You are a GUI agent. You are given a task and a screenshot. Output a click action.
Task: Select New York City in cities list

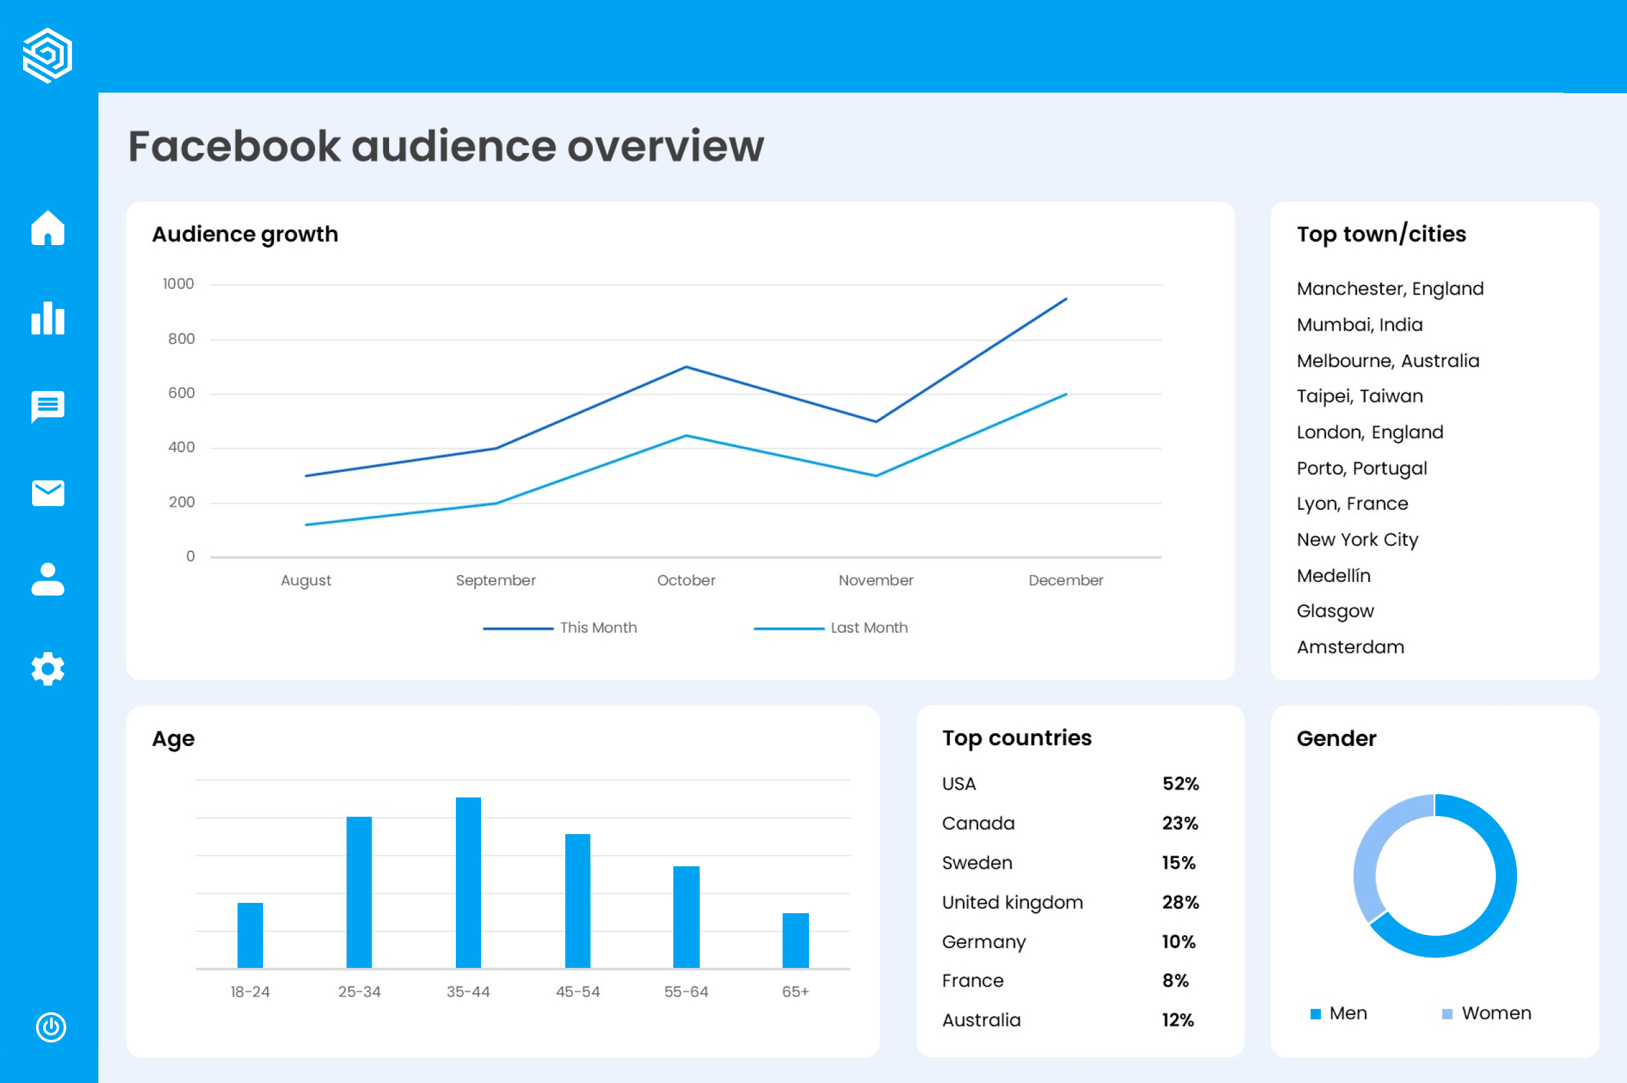pyautogui.click(x=1358, y=540)
